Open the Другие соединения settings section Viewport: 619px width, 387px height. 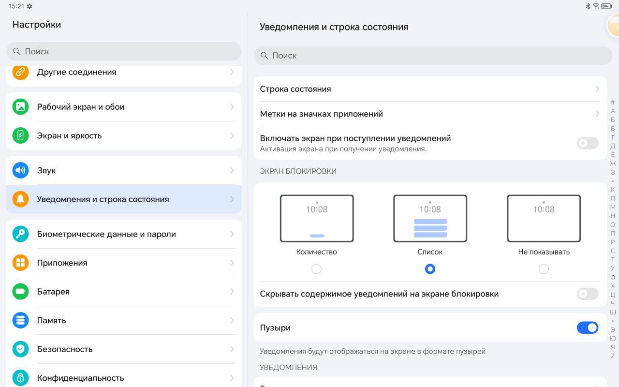pos(124,75)
